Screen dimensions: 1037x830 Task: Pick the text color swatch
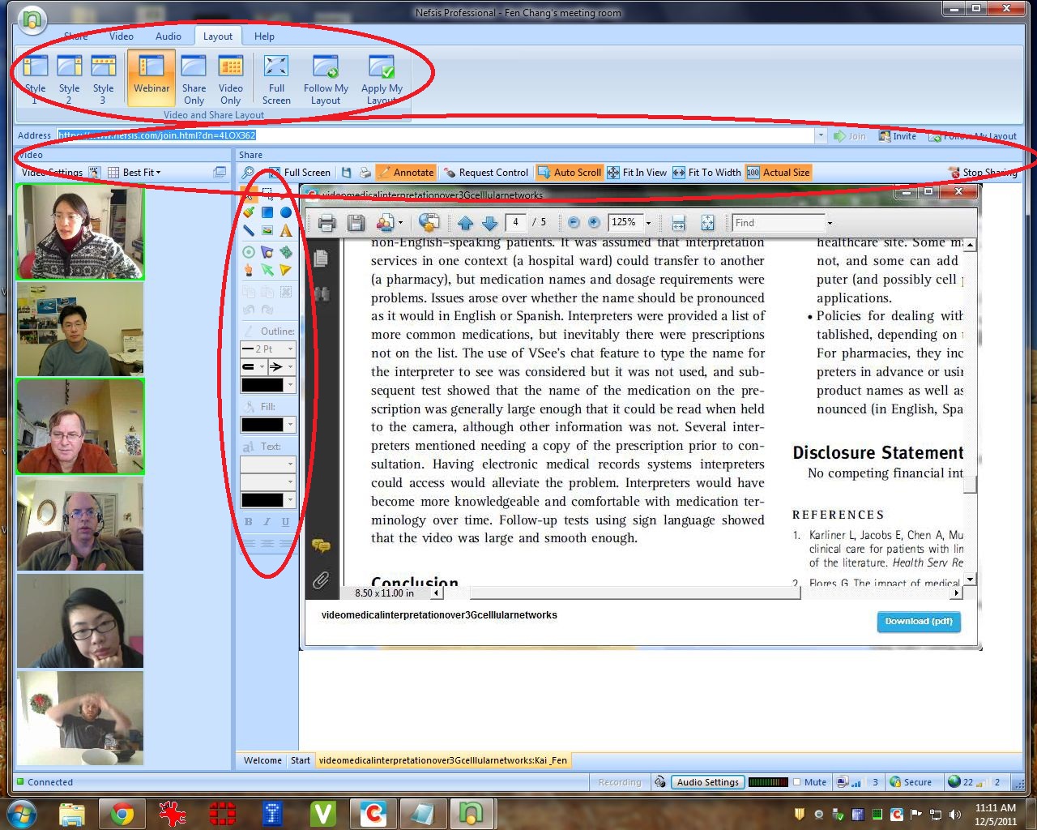pos(262,500)
